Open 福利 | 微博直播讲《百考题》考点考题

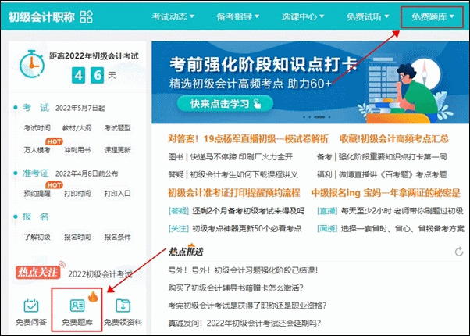click(382, 174)
